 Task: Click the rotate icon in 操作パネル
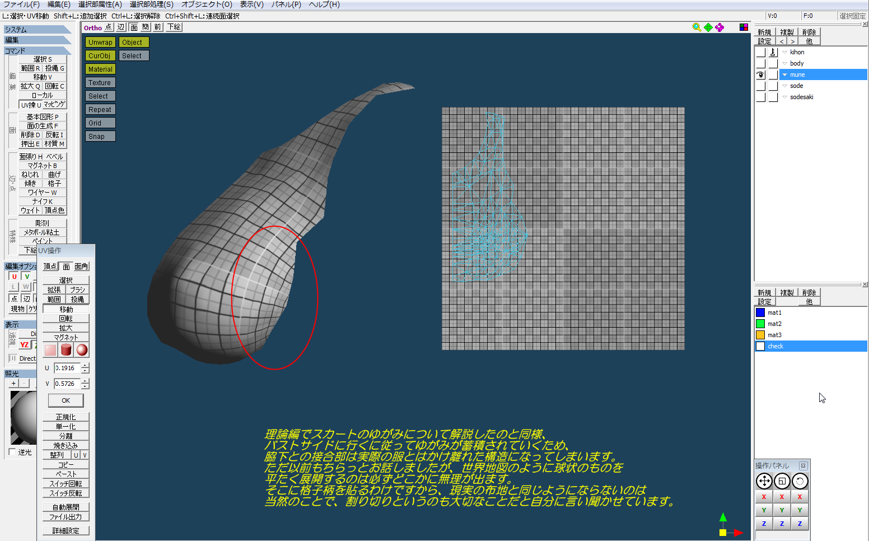click(800, 481)
